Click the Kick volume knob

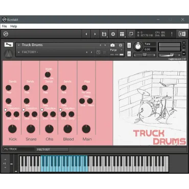click(12, 129)
